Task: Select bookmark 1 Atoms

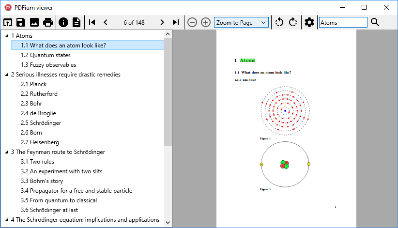Action: [x=22, y=36]
